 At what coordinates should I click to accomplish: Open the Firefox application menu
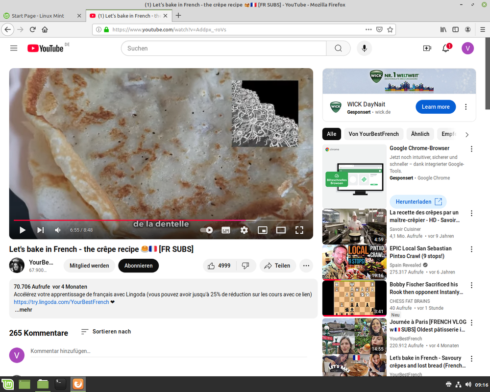point(483,30)
